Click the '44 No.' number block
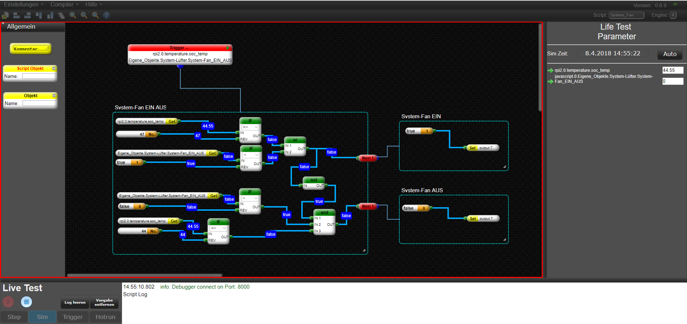Screen dimensions: 687x324 (139, 231)
